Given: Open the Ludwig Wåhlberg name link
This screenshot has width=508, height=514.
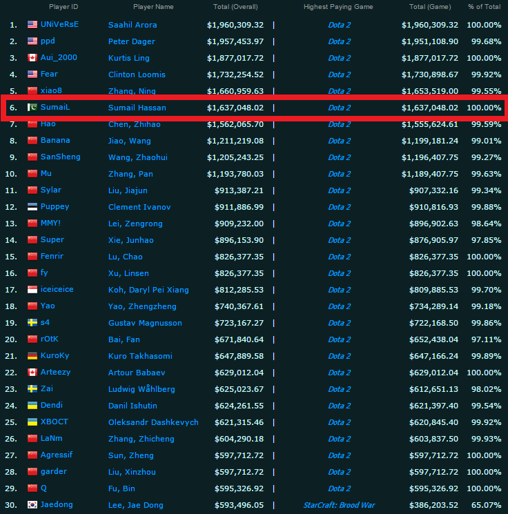Looking at the screenshot, I should (x=141, y=389).
